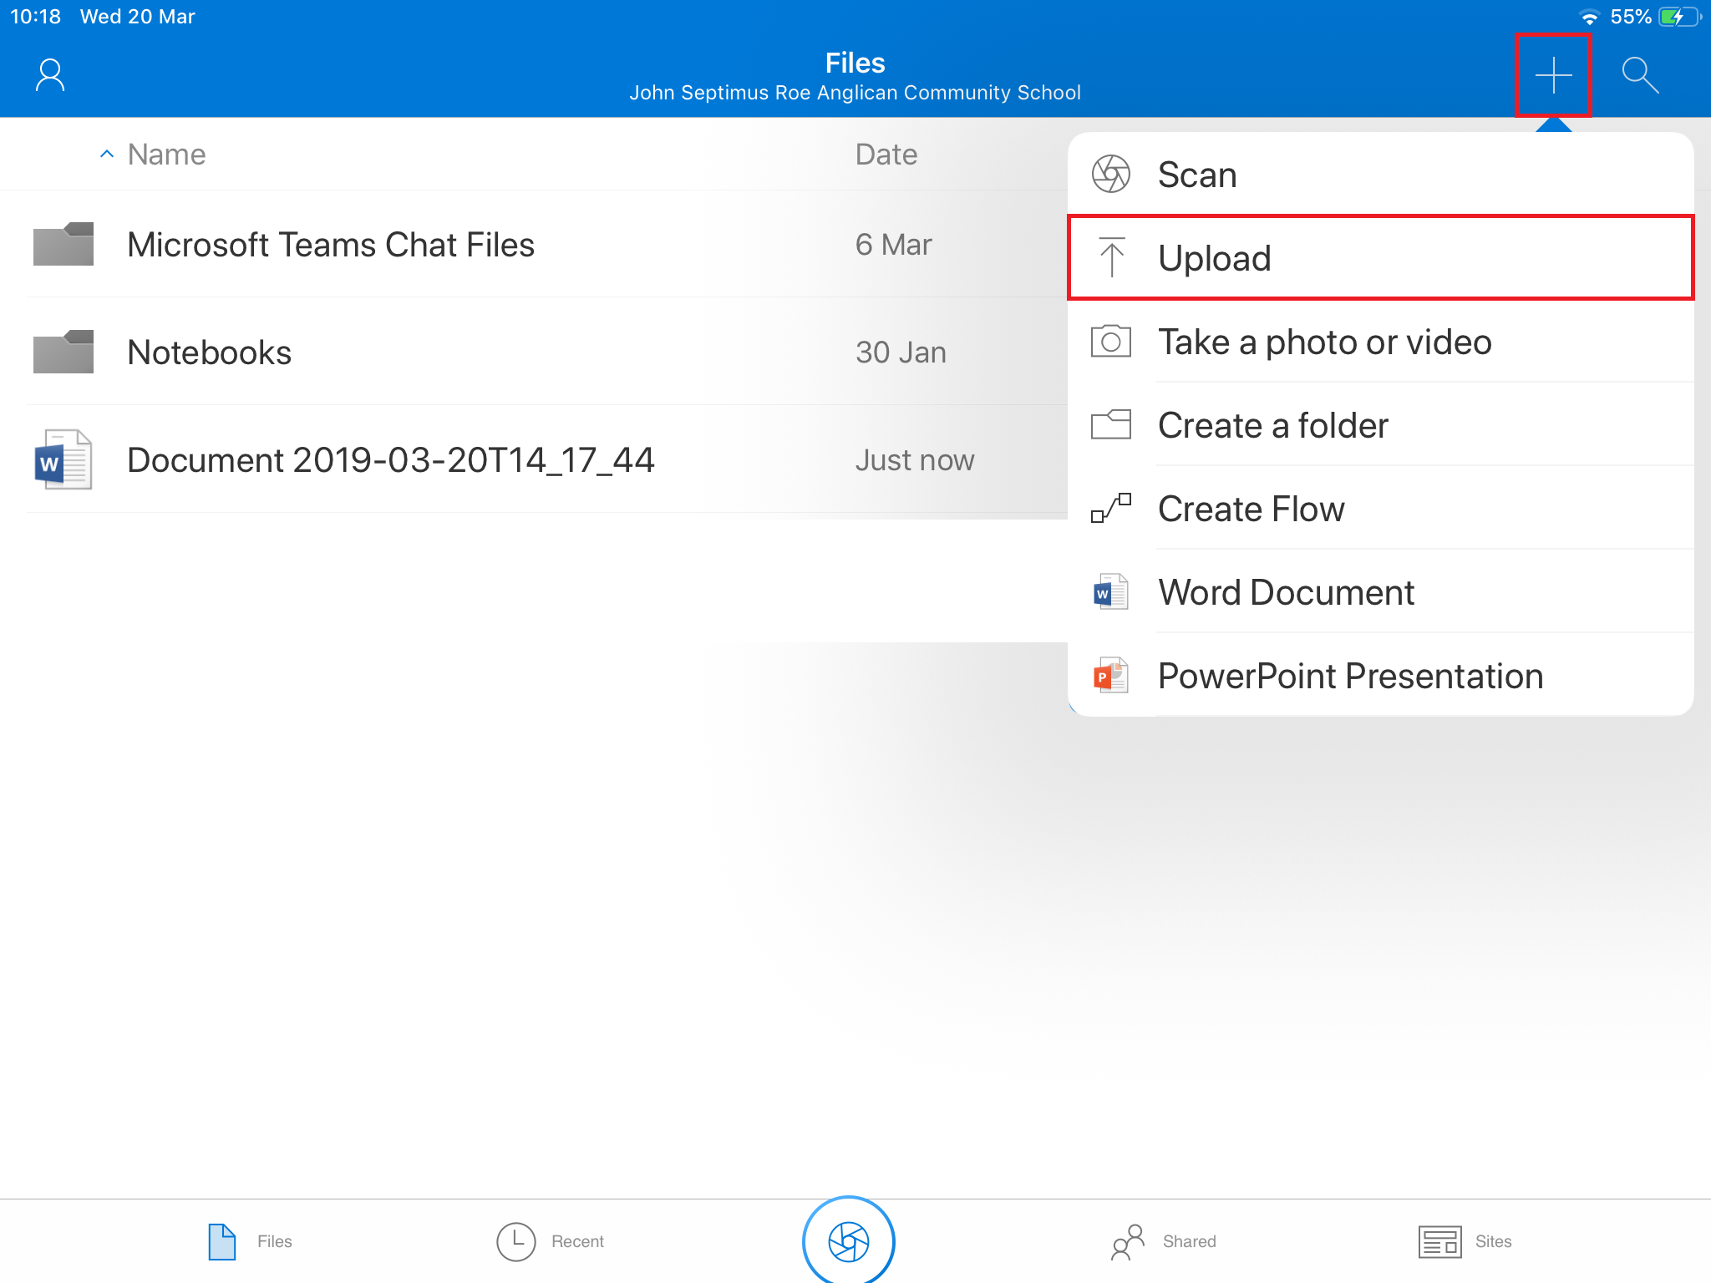Switch to the Shared tab
The width and height of the screenshot is (1711, 1283).
coord(1164,1242)
